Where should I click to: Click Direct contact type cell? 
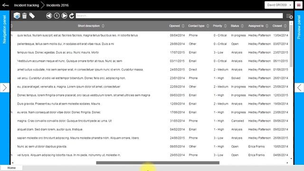click(x=193, y=69)
